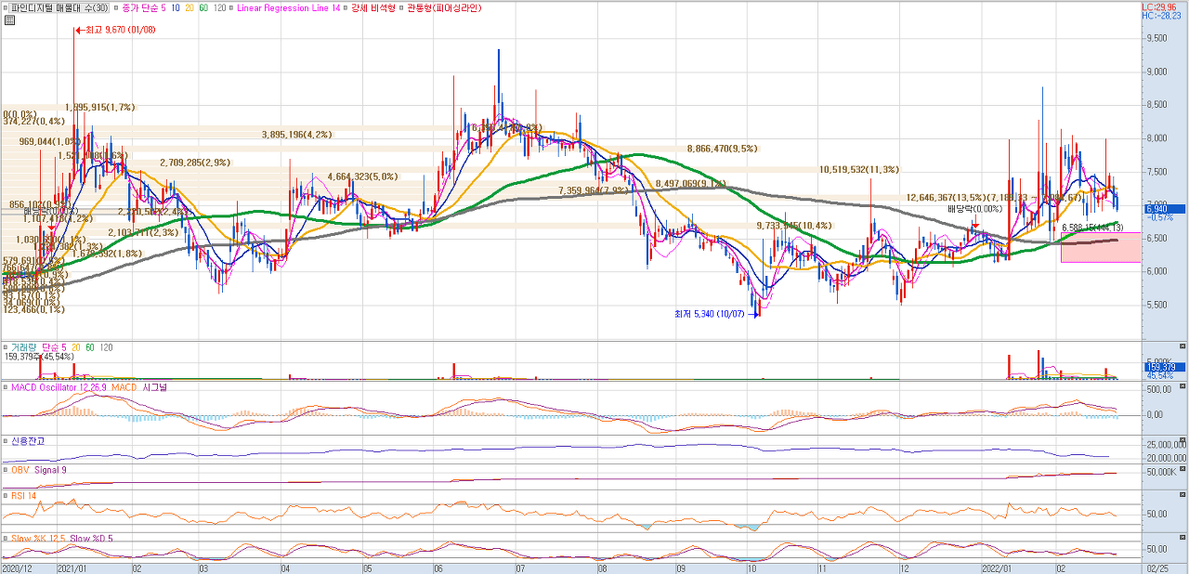Image resolution: width=1189 pixels, height=574 pixels.
Task: Select the price 20-day moving average label
Action: (189, 7)
